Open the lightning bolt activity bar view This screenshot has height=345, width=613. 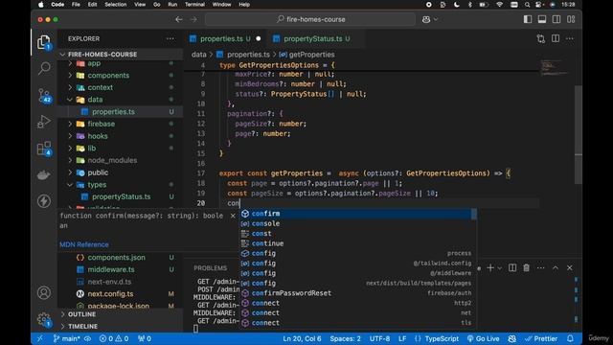pyautogui.click(x=44, y=201)
